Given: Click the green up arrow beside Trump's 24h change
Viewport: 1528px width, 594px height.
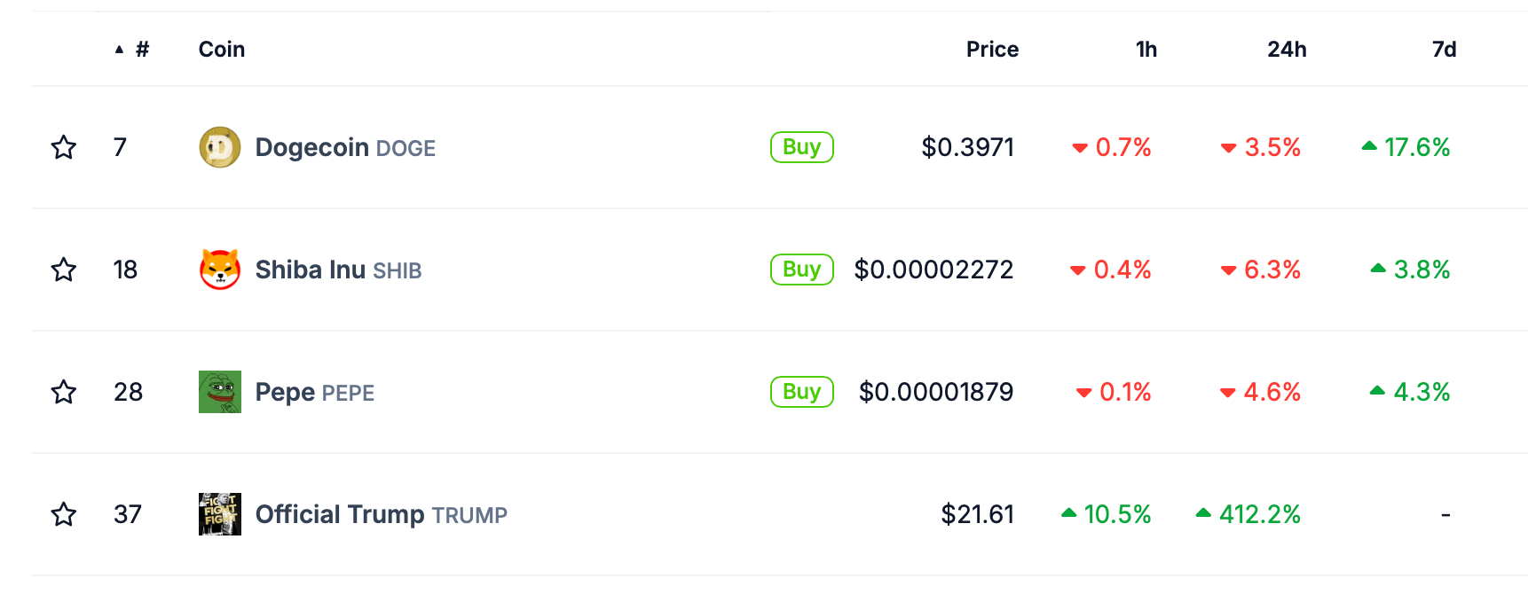Looking at the screenshot, I should 1203,514.
